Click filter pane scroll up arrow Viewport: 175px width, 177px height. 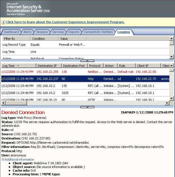(172, 39)
